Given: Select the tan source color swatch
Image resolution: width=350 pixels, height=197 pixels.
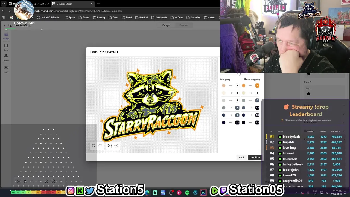Looking at the screenshot, I should (x=224, y=86).
